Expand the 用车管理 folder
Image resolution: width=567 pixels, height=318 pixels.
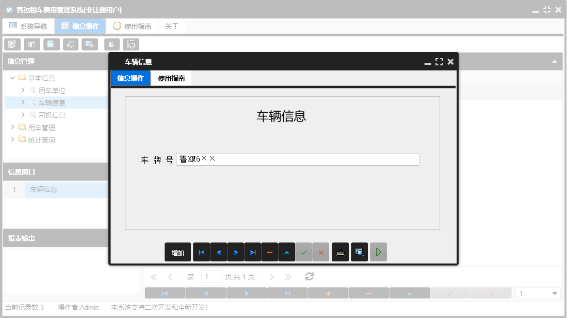(x=12, y=127)
